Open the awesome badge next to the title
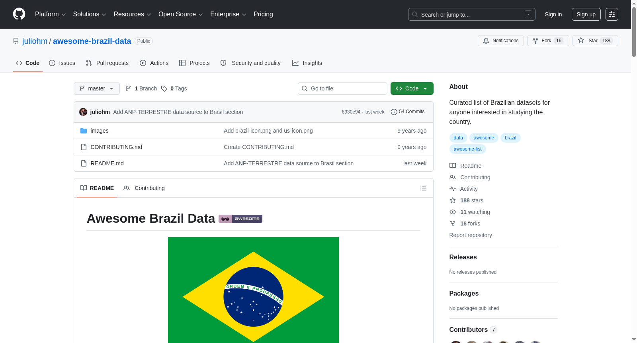 240,218
